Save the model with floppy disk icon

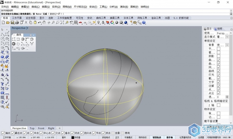tap(12, 23)
